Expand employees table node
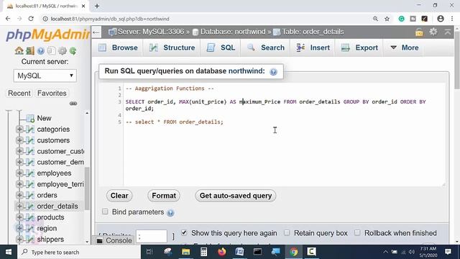This screenshot has width=460, height=259. pyautogui.click(x=19, y=173)
